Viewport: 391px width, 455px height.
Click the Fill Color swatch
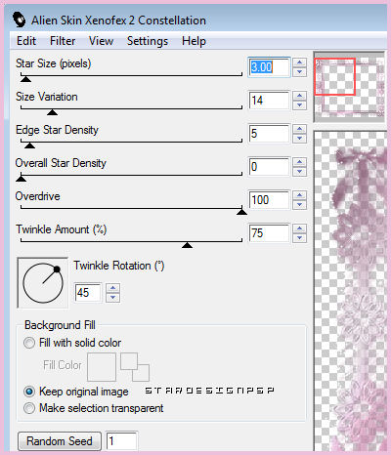(x=102, y=367)
